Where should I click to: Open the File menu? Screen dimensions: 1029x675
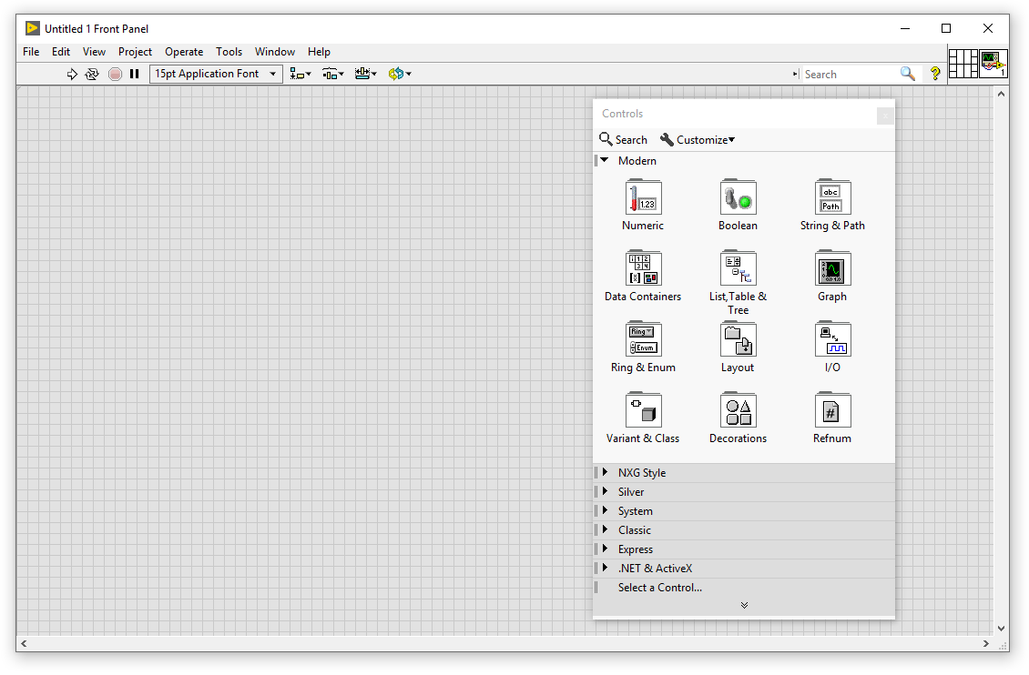pyautogui.click(x=31, y=52)
